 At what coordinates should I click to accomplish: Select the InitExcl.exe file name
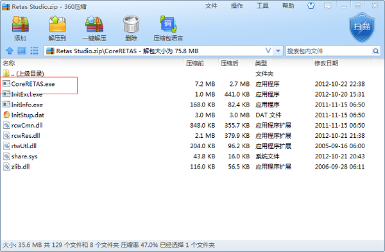(x=27, y=94)
